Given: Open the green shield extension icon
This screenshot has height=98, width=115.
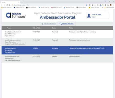Looking at the screenshot, I should tap(103, 5).
